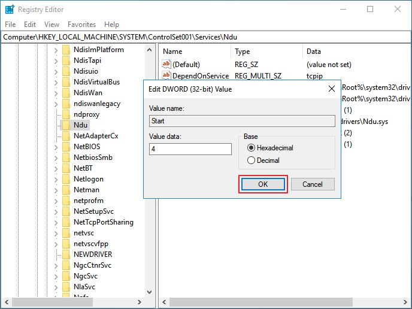412x309 pixels.
Task: Select the NlaSvc tree label
Action: tap(84, 287)
